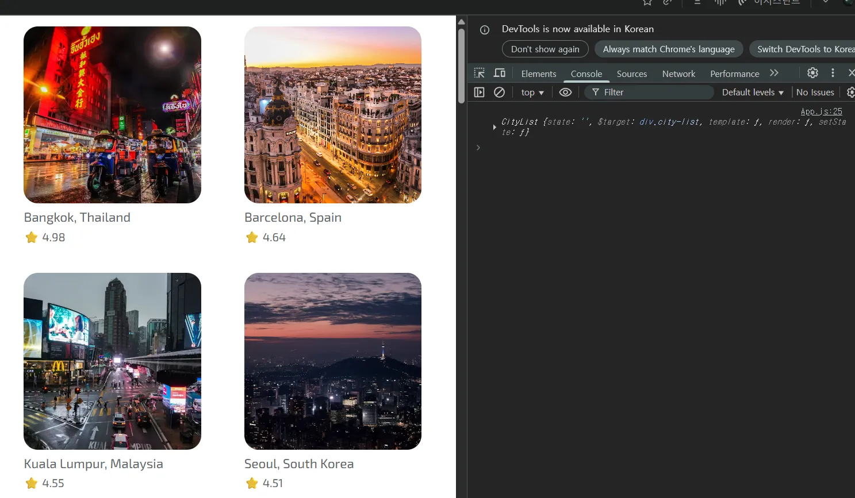The image size is (855, 498).
Task: Switch to the Elements tab
Action: point(539,74)
